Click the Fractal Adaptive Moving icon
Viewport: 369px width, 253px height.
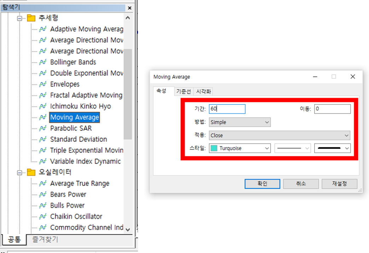pos(42,95)
